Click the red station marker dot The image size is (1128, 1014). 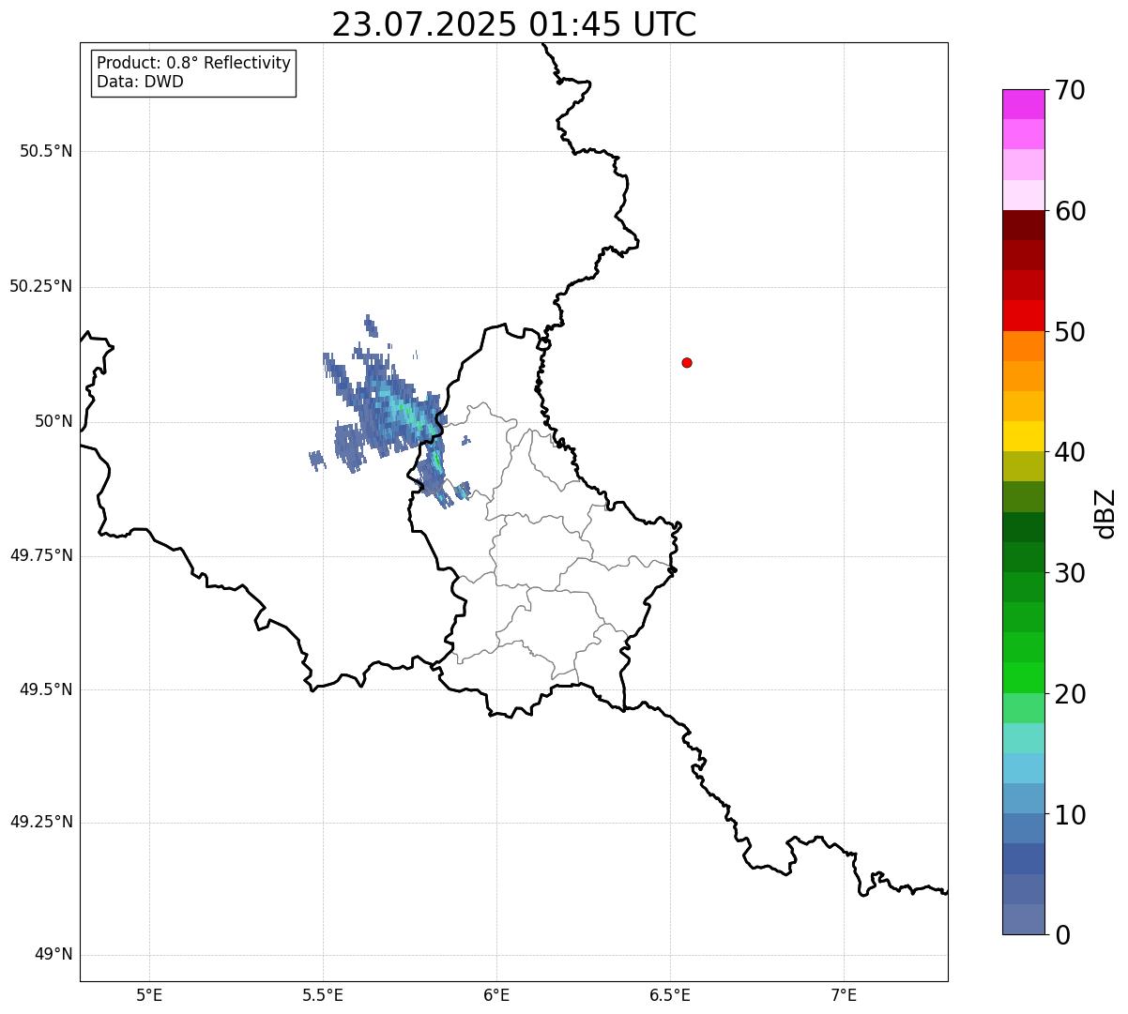pos(687,362)
